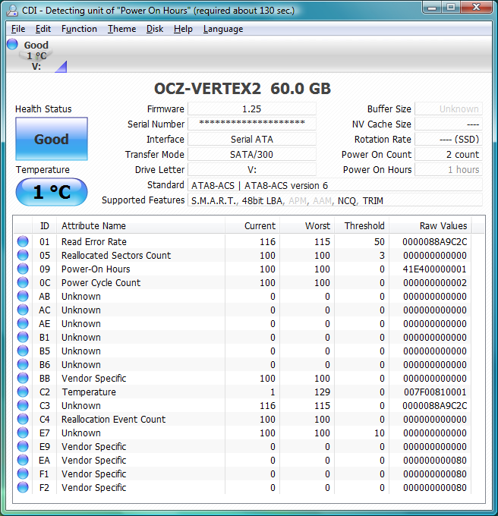The height and width of the screenshot is (516, 498).
Task: Click the status dot in the AC row
Action: 23,310
